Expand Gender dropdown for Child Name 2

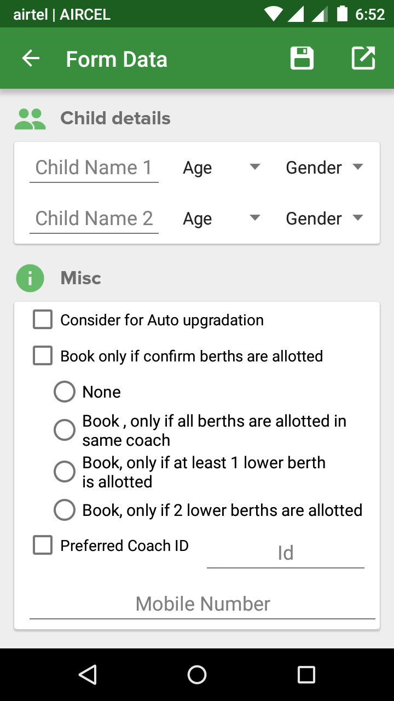click(324, 219)
